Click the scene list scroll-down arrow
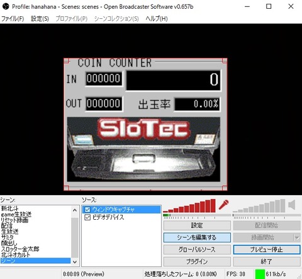302x279 pixels. click(x=75, y=262)
